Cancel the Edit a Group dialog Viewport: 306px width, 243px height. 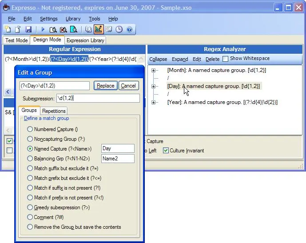[x=128, y=86]
